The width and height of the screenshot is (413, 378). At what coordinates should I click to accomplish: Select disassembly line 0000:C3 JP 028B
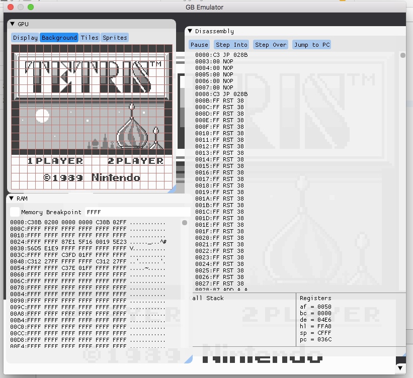click(x=221, y=55)
